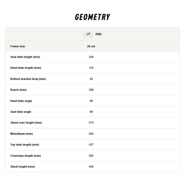Viewport: 185px width, 185px height.
Task: Click the 250 seat tube value
Action: click(91, 57)
